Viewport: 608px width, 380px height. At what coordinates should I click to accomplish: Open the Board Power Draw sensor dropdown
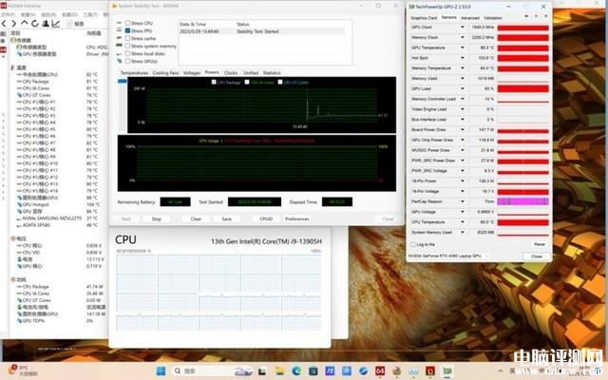[463, 130]
